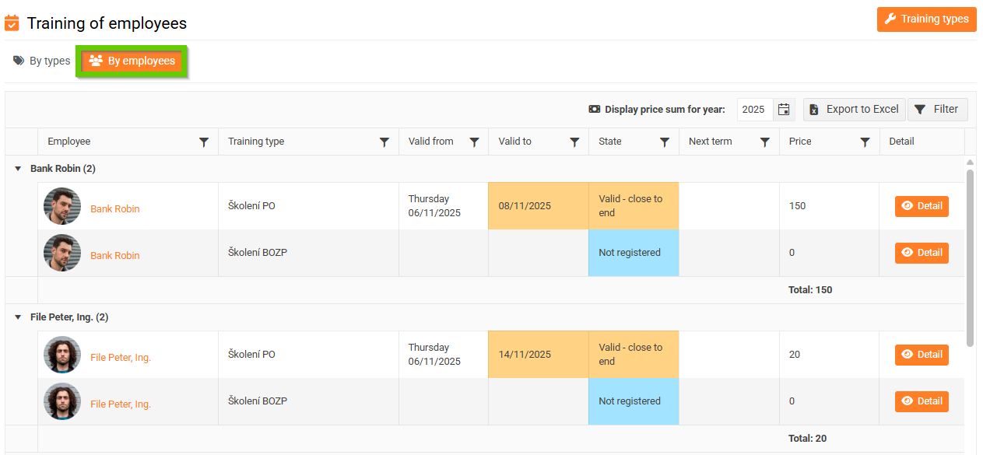Click the Valid from filter funnel
983x455 pixels.
[474, 142]
